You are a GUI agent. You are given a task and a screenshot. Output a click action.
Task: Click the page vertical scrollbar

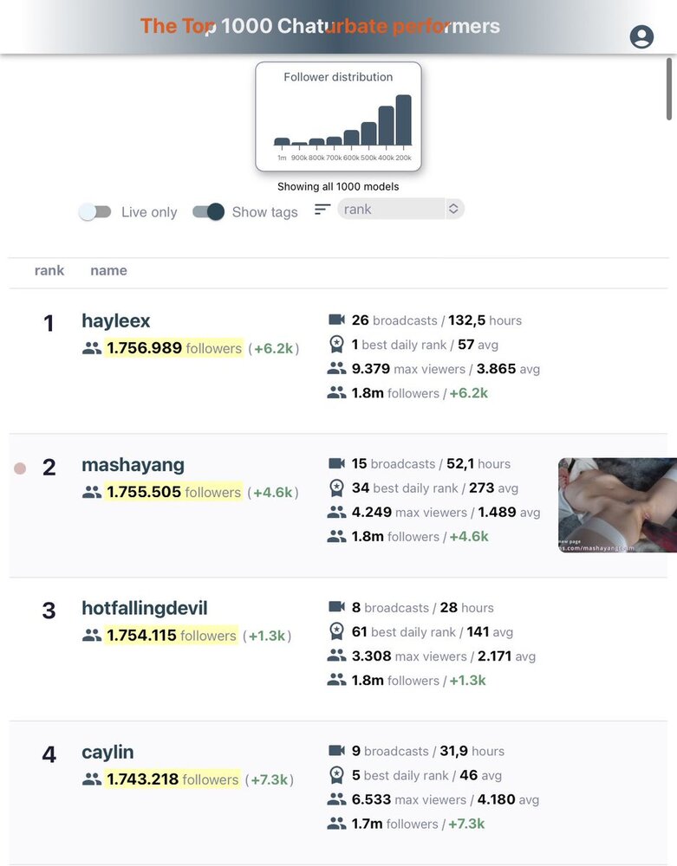pyautogui.click(x=670, y=89)
